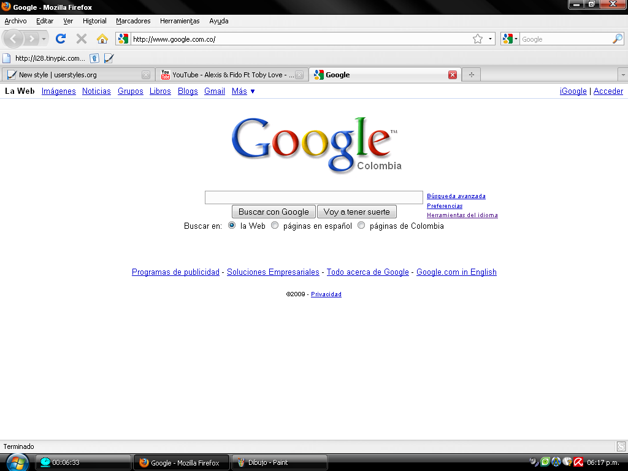Open the Libros link
The image size is (628, 471).
[x=160, y=91]
